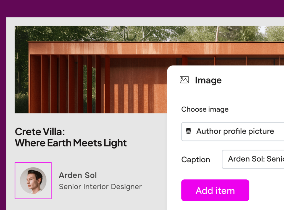Click the database icon in image field

(x=188, y=131)
